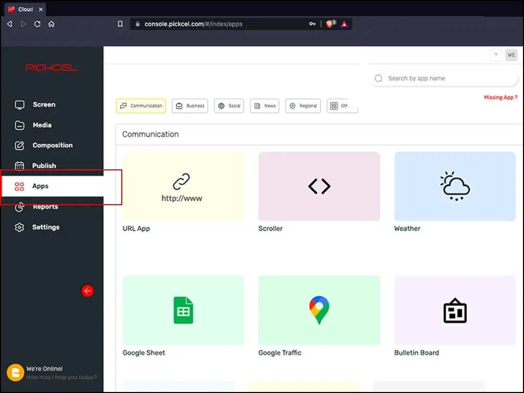Viewport: 524px width, 393px height.
Task: Open the Bulletin Board app
Action: (454, 310)
